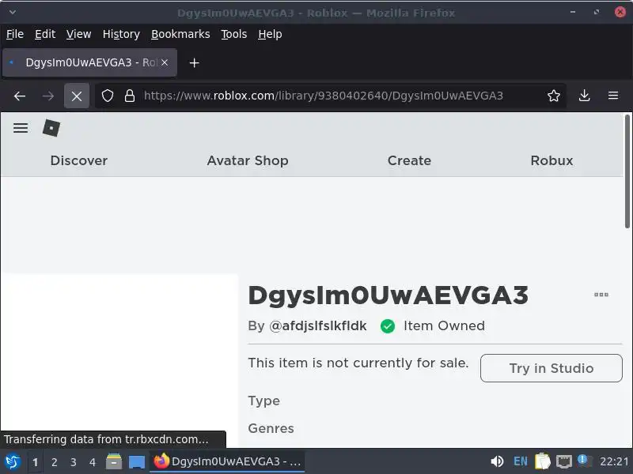This screenshot has width=633, height=474.
Task: Click the green Item Owned checkmark
Action: tap(388, 326)
